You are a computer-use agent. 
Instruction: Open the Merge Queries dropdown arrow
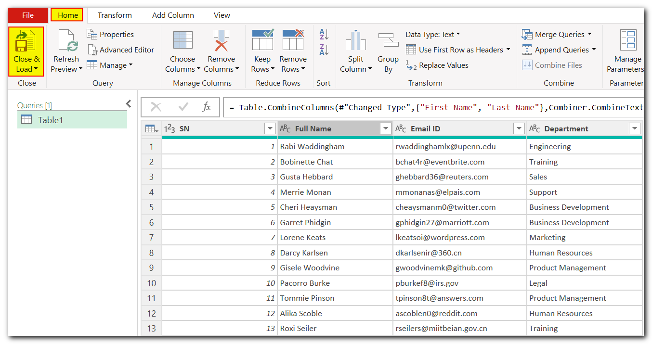pyautogui.click(x=589, y=34)
